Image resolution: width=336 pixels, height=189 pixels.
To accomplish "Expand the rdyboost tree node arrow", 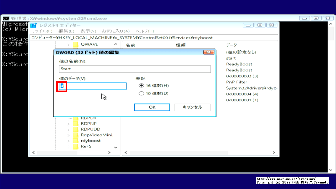I will click(x=68, y=140).
